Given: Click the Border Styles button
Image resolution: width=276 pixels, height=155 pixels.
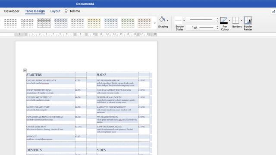Looking at the screenshot, I should 178,20.
